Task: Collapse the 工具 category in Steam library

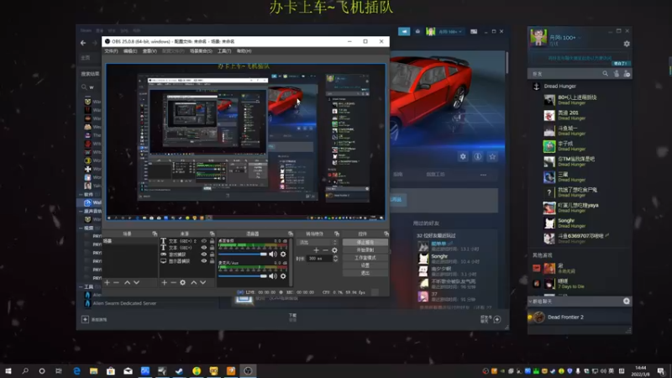Action: [x=81, y=286]
